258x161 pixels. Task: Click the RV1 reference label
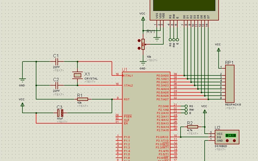coord(151,32)
